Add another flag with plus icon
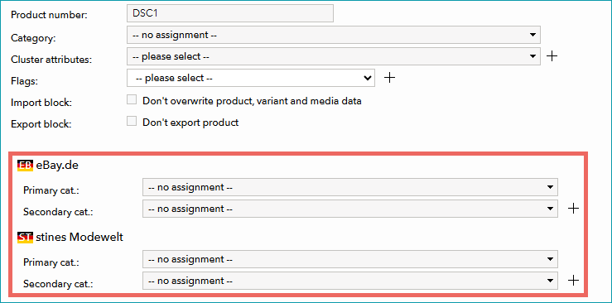This screenshot has width=612, height=303. pyautogui.click(x=389, y=78)
